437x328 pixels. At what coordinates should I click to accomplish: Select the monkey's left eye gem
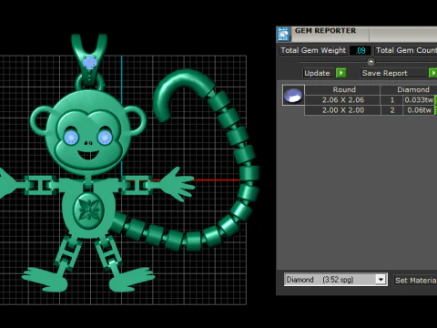click(71, 138)
